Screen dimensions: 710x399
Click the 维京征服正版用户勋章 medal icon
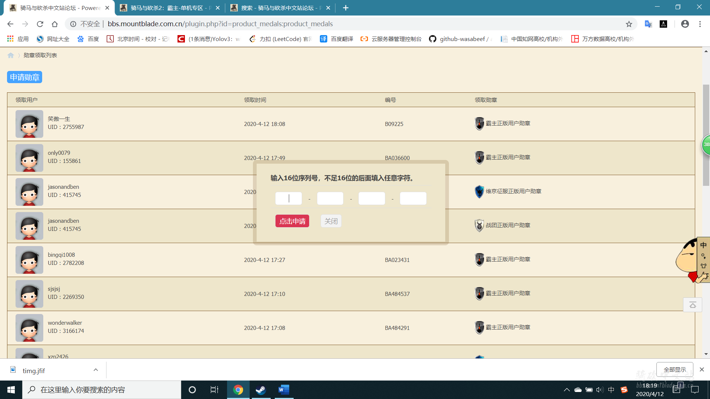479,191
